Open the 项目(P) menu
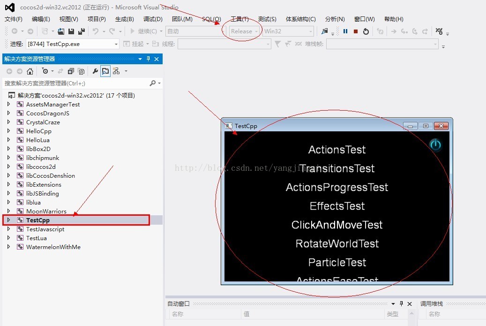The width and height of the screenshot is (486, 326). (97, 19)
